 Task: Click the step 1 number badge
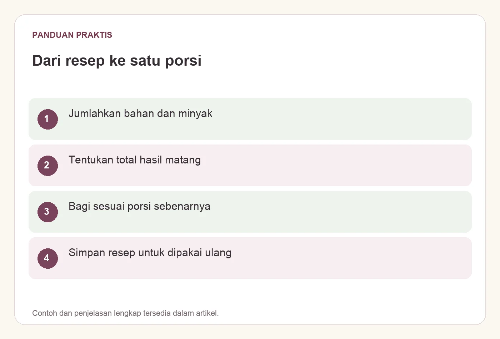tap(47, 119)
